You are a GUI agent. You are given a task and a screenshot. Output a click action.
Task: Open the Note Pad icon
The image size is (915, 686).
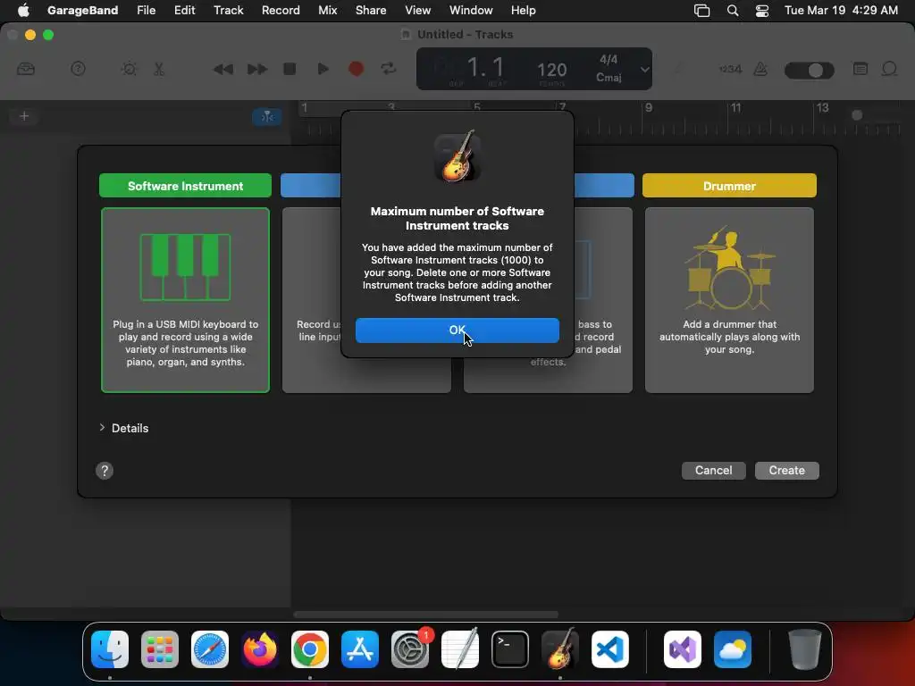click(x=860, y=69)
